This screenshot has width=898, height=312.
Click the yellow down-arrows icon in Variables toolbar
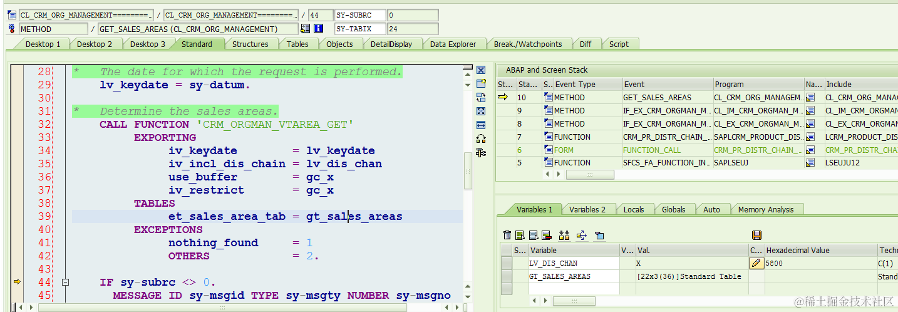tap(564, 235)
